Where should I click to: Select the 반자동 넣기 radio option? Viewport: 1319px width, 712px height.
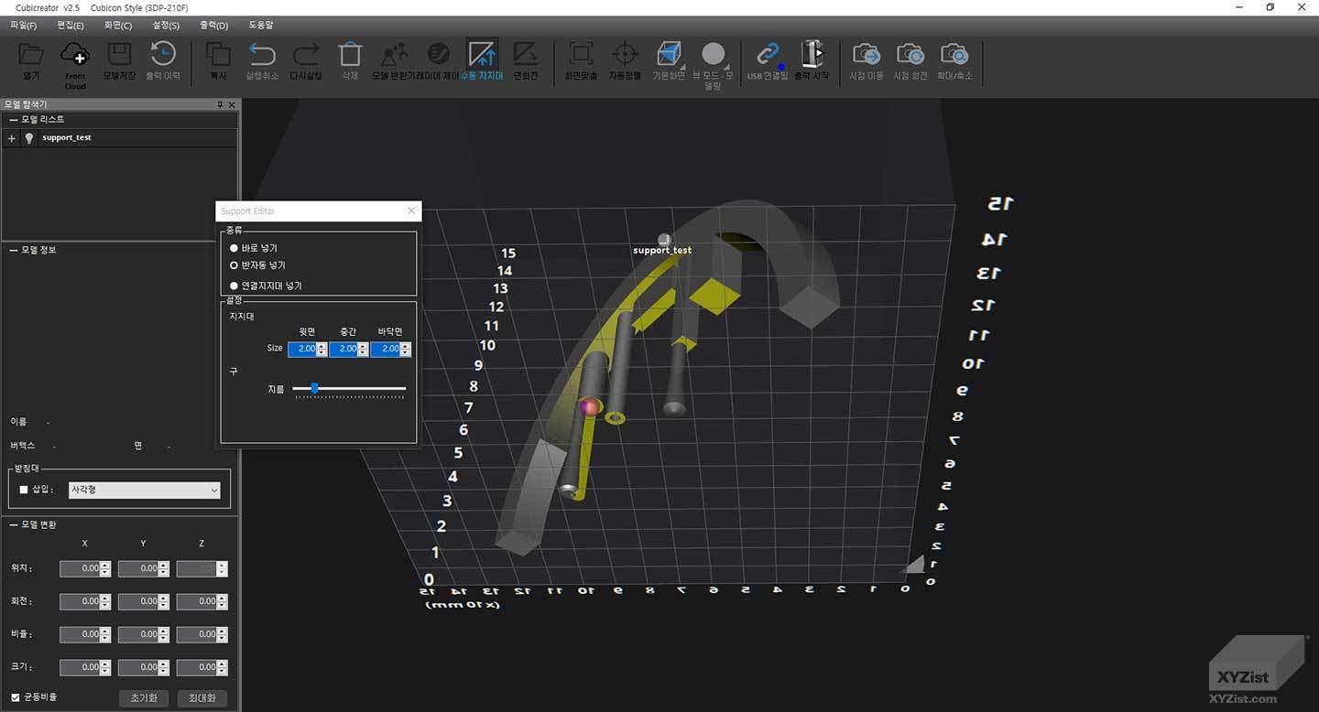[234, 264]
